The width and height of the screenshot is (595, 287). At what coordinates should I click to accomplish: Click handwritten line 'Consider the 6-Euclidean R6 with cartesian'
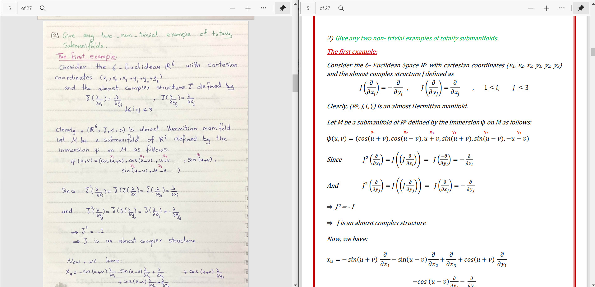pos(148,66)
